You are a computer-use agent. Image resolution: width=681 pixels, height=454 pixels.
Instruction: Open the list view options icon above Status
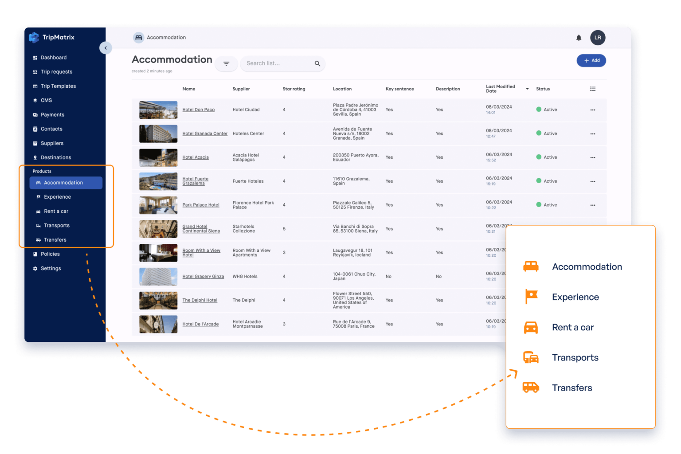(593, 89)
